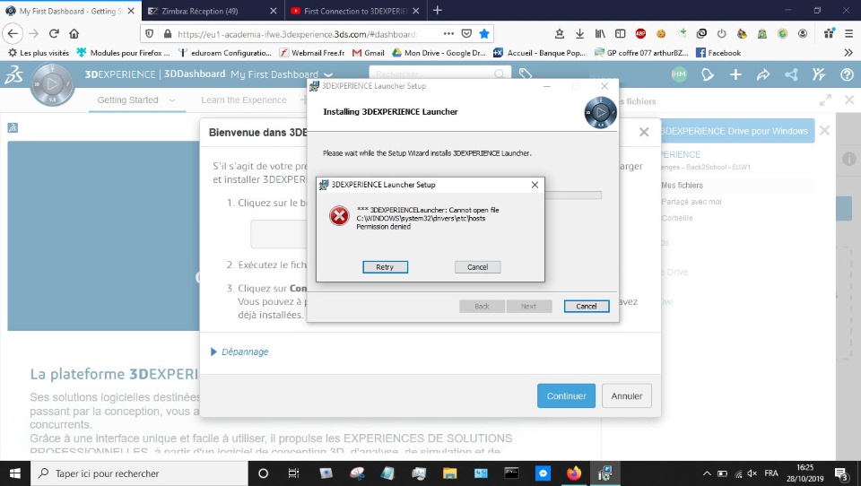Open the help question mark icon
861x486 pixels.
847,74
